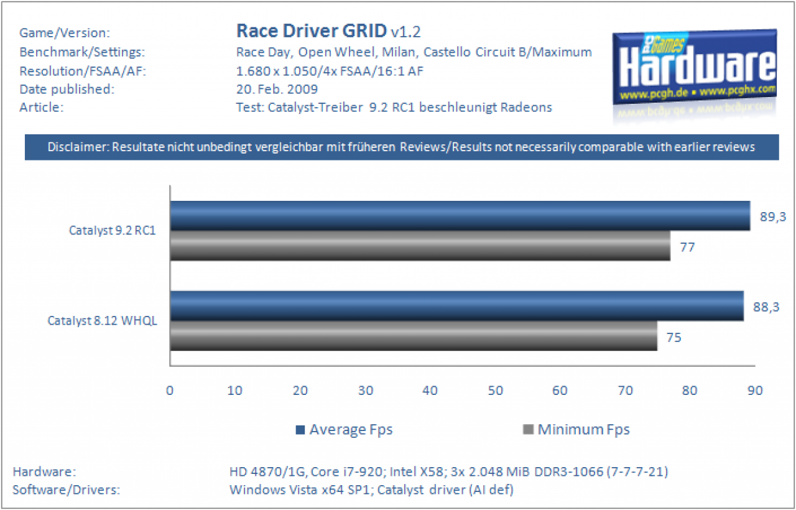The height and width of the screenshot is (510, 796).
Task: Click the 'Race Driver GRID' title
Action: pyautogui.click(x=312, y=30)
